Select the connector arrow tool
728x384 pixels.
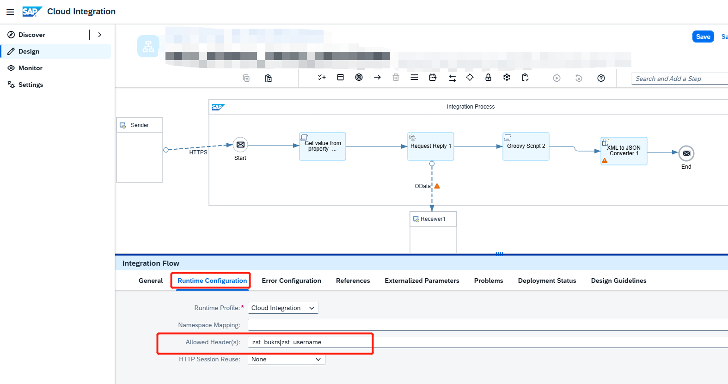(x=377, y=77)
